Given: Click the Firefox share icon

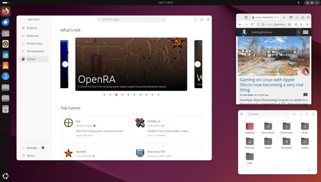Looking at the screenshot, I should tap(296, 25).
